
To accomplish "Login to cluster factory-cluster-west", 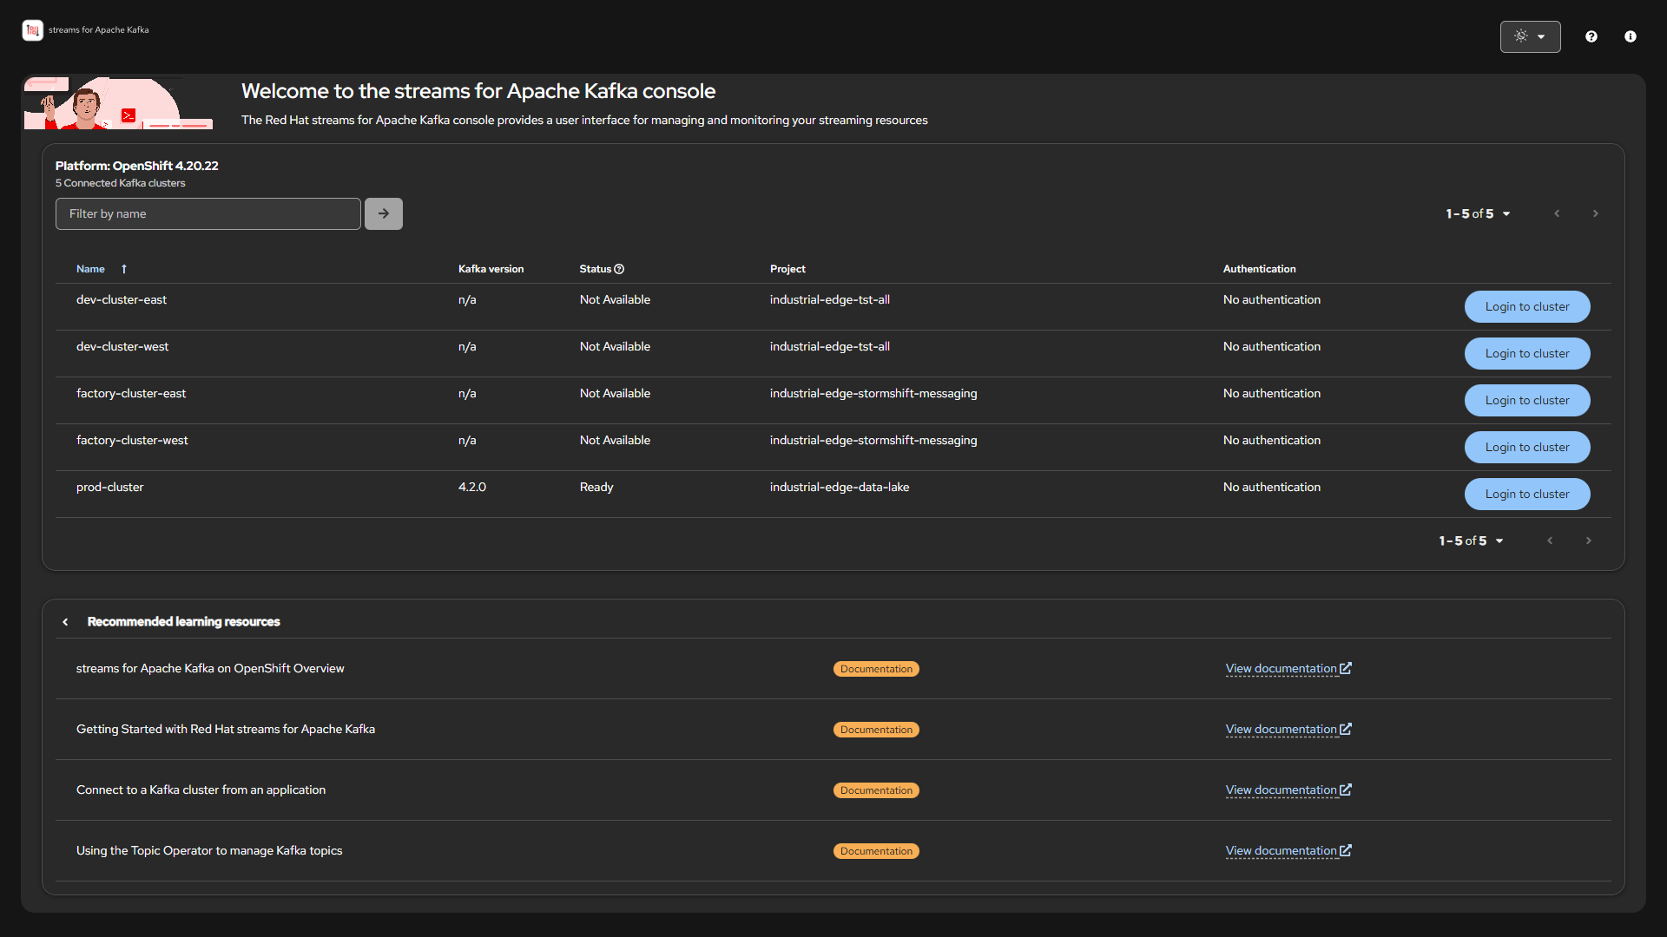I will (x=1527, y=447).
